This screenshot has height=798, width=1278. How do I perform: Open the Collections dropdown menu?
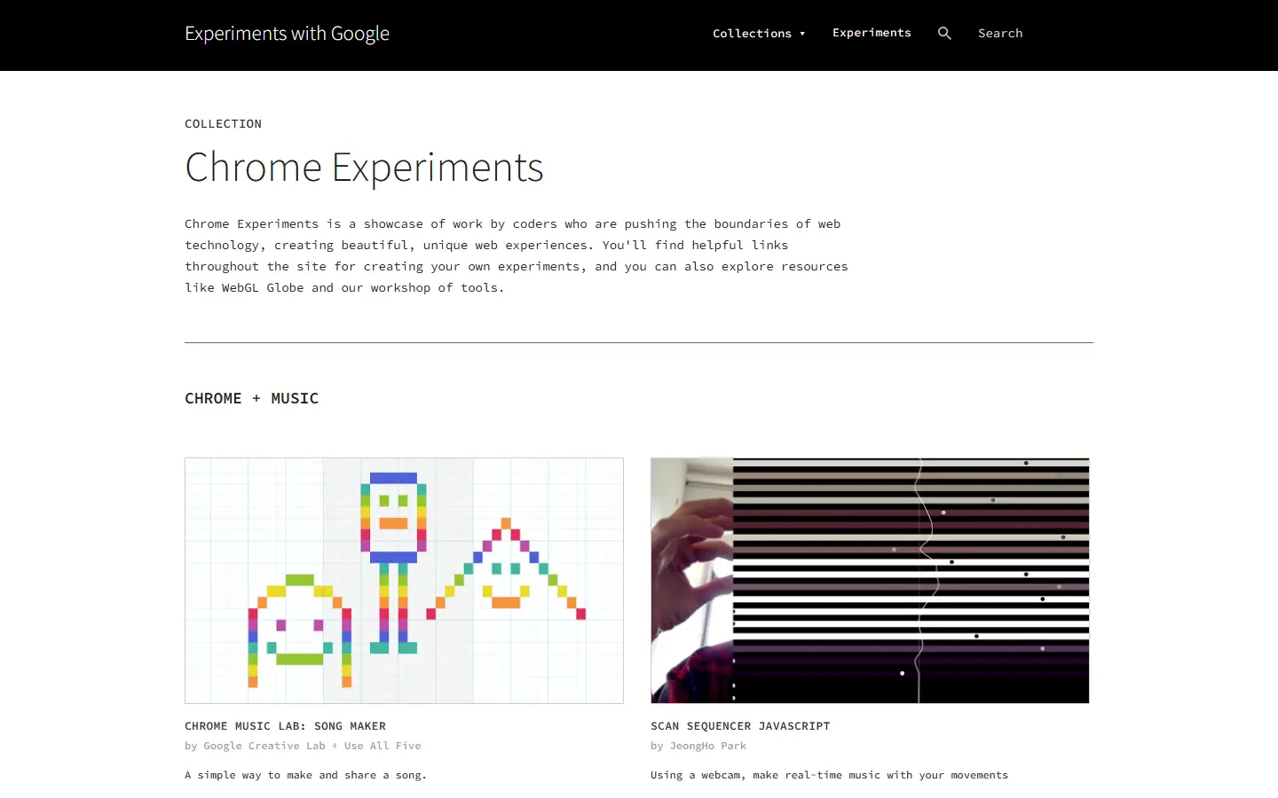click(x=759, y=33)
